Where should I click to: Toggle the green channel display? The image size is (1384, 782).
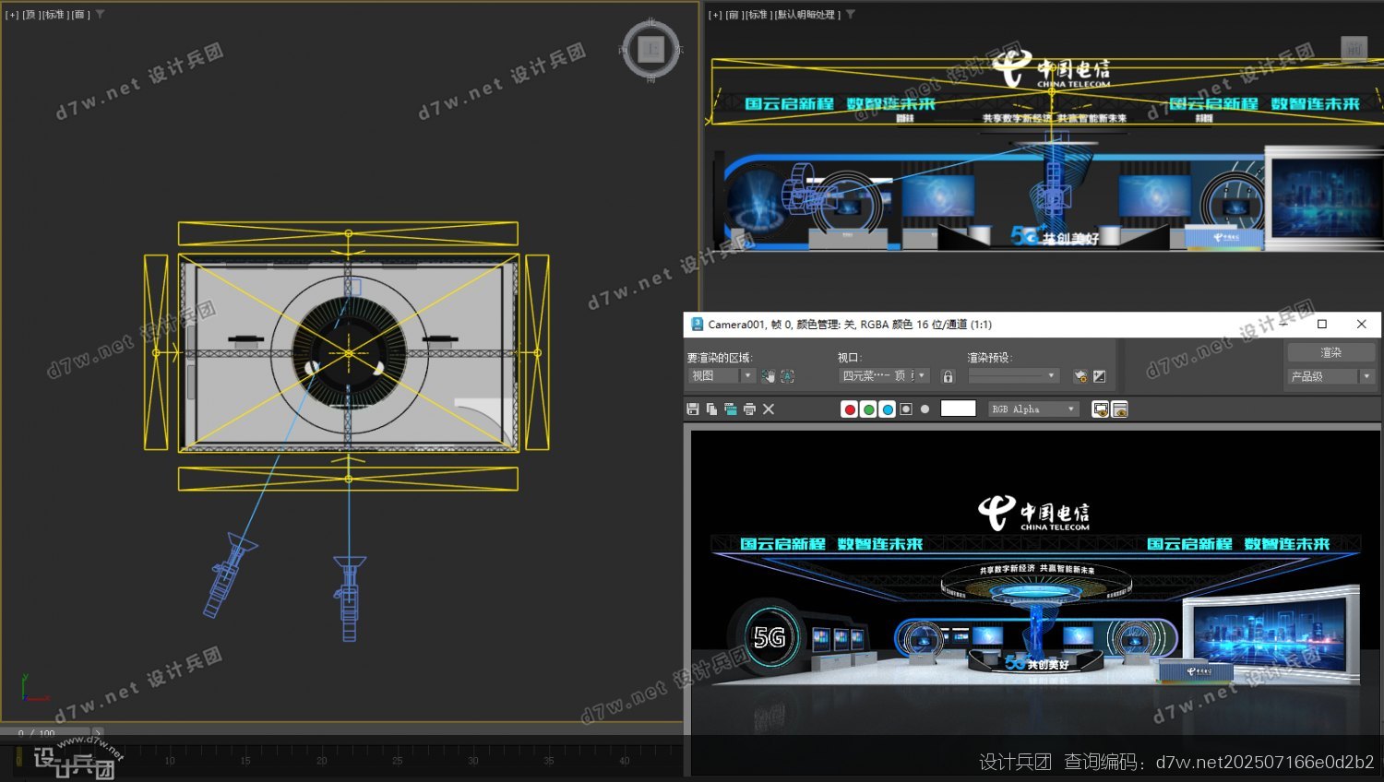pos(868,409)
